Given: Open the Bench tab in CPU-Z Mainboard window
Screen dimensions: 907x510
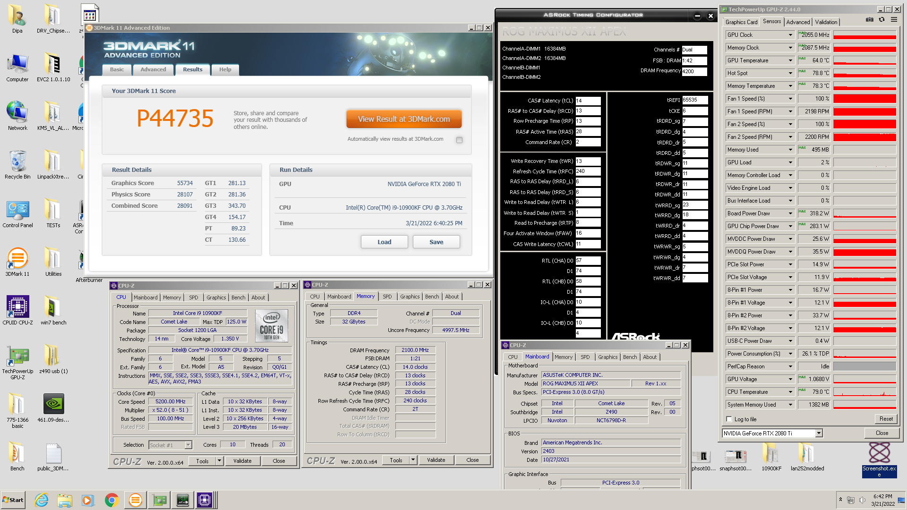Looking at the screenshot, I should coord(630,357).
